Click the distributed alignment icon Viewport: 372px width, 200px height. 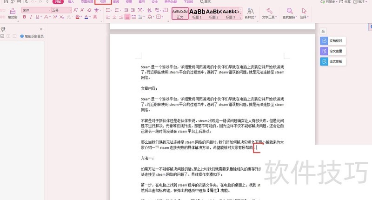(134, 17)
